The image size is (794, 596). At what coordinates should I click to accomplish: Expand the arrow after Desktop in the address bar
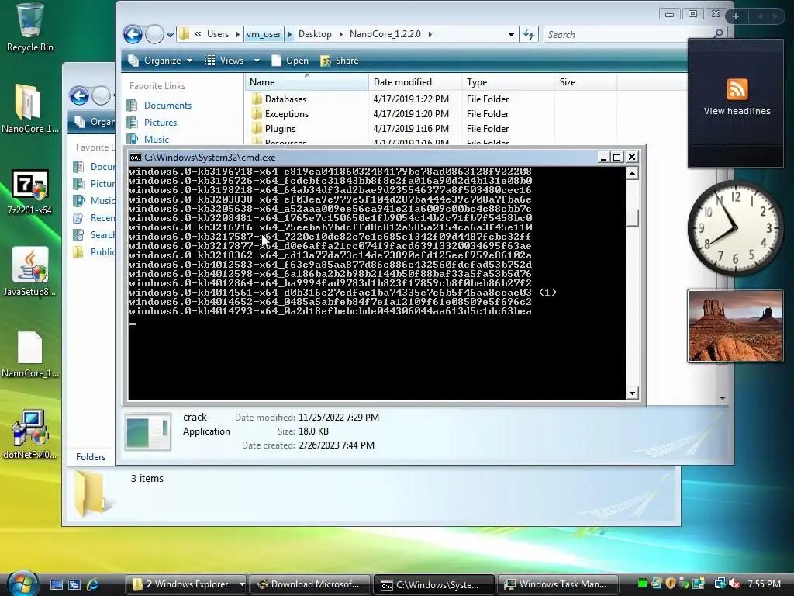(x=340, y=34)
